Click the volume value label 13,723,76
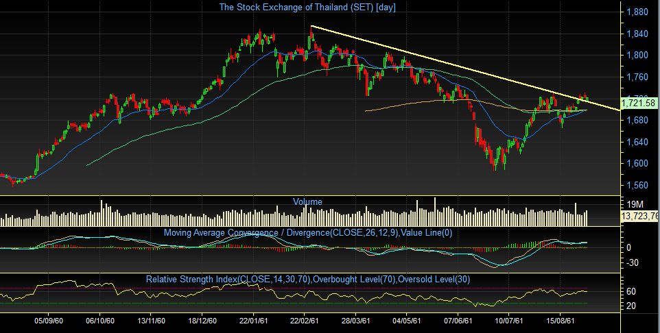 point(640,216)
